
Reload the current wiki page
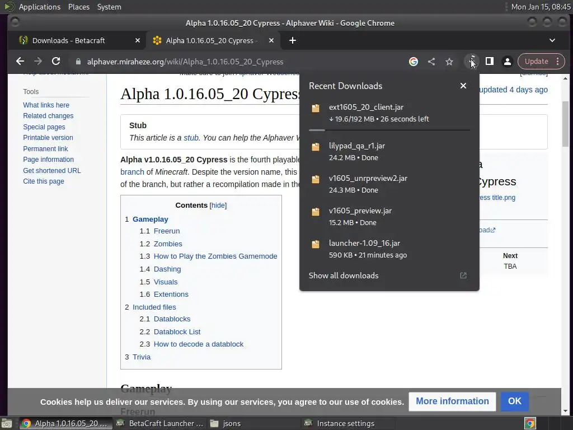coord(56,62)
